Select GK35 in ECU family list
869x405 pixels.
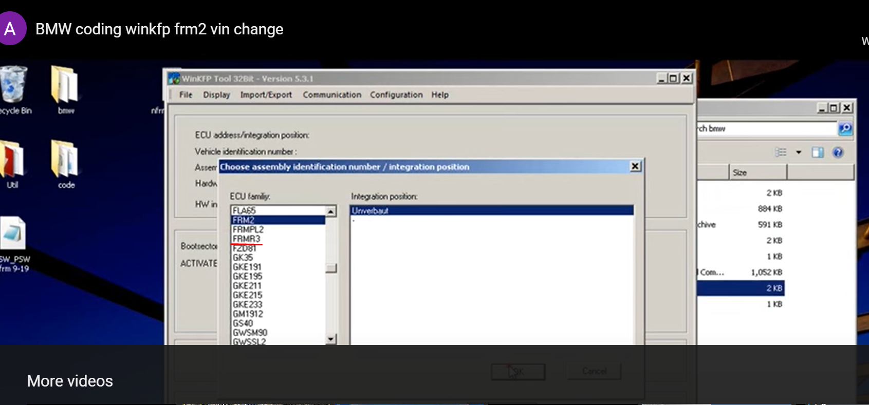[x=278, y=258]
